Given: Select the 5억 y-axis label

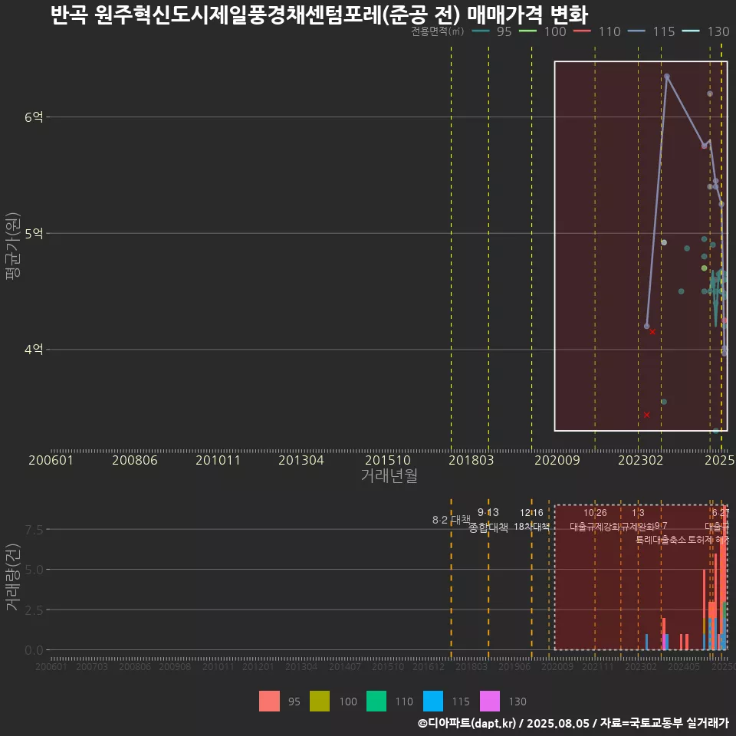Looking at the screenshot, I should pos(34,233).
